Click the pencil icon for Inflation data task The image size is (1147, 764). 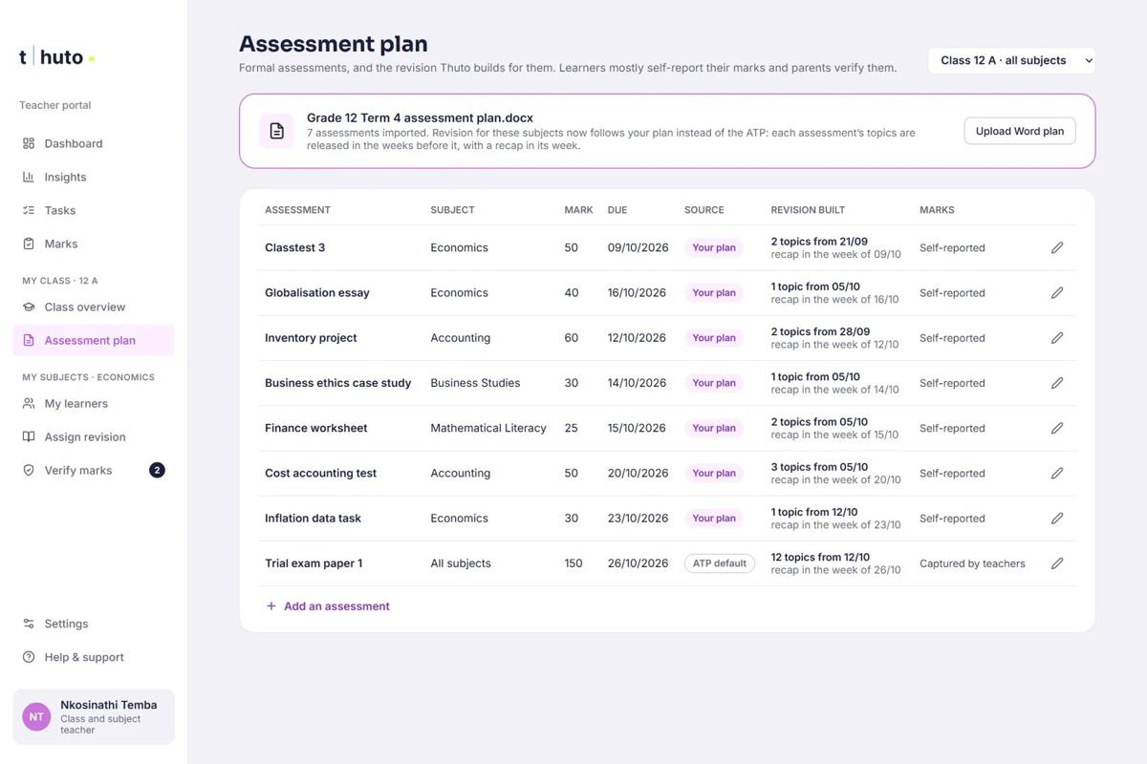(x=1057, y=519)
